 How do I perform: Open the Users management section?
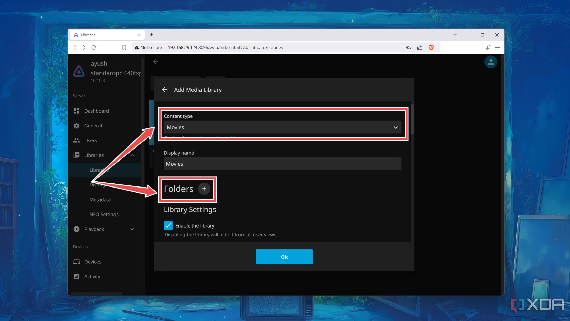click(90, 140)
